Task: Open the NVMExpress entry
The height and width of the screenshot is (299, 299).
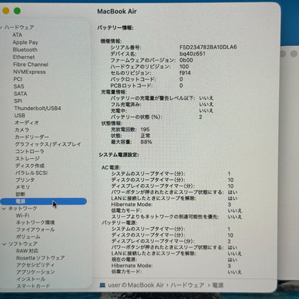Action: 29,72
